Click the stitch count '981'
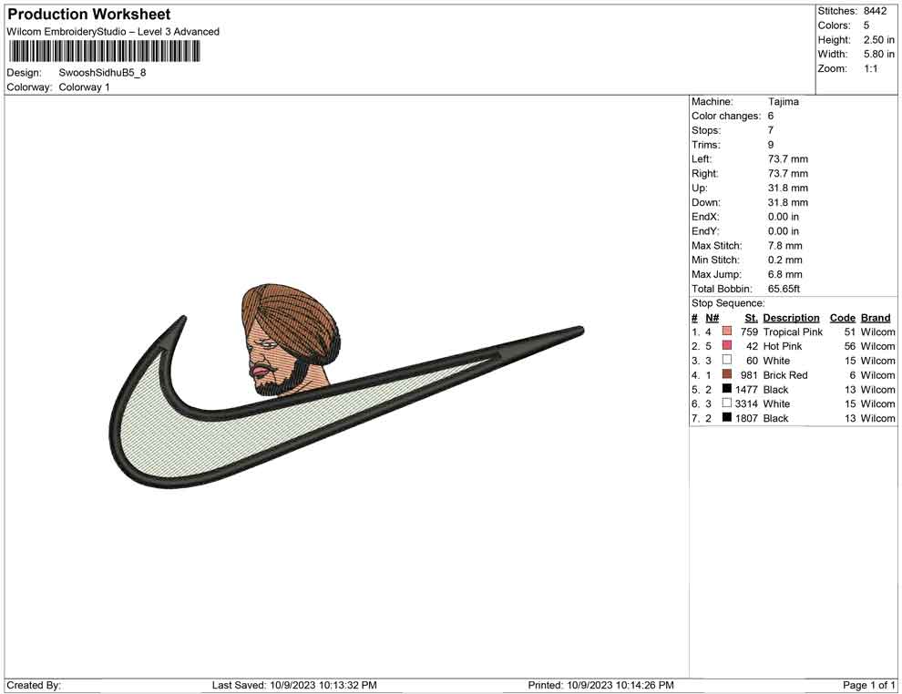Screen dimensions: 902x694 coord(749,375)
